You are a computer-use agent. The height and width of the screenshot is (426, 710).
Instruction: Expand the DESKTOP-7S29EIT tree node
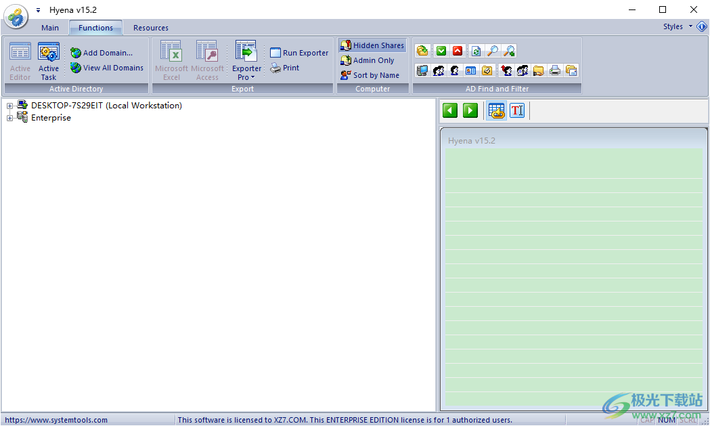click(x=9, y=106)
